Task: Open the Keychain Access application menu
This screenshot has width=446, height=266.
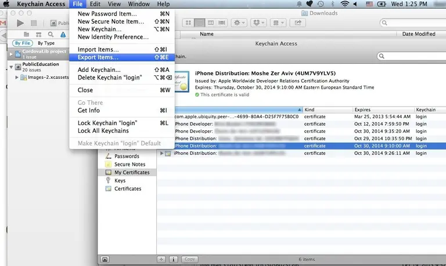Action: tap(41, 4)
